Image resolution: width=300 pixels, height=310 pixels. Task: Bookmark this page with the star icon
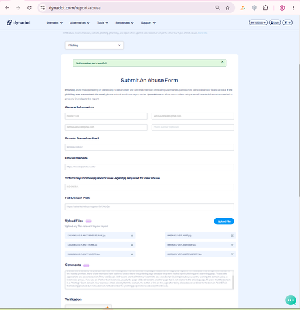(227, 8)
